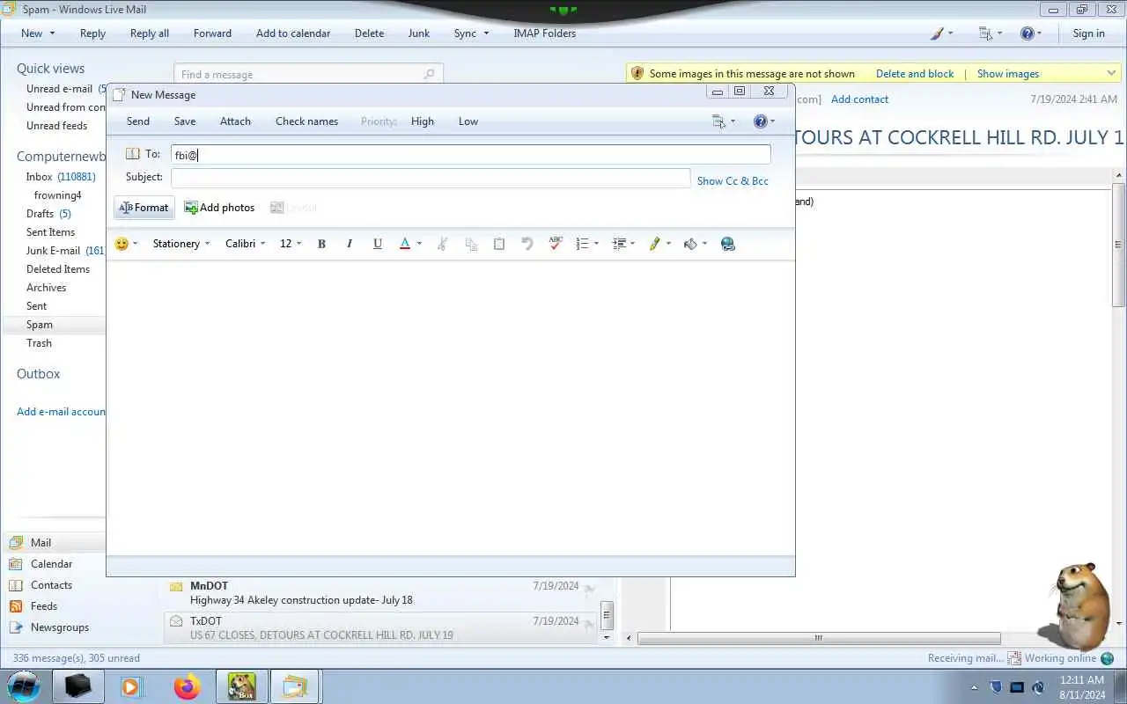The height and width of the screenshot is (704, 1127).
Task: Click the To field address input
Action: pos(471,155)
